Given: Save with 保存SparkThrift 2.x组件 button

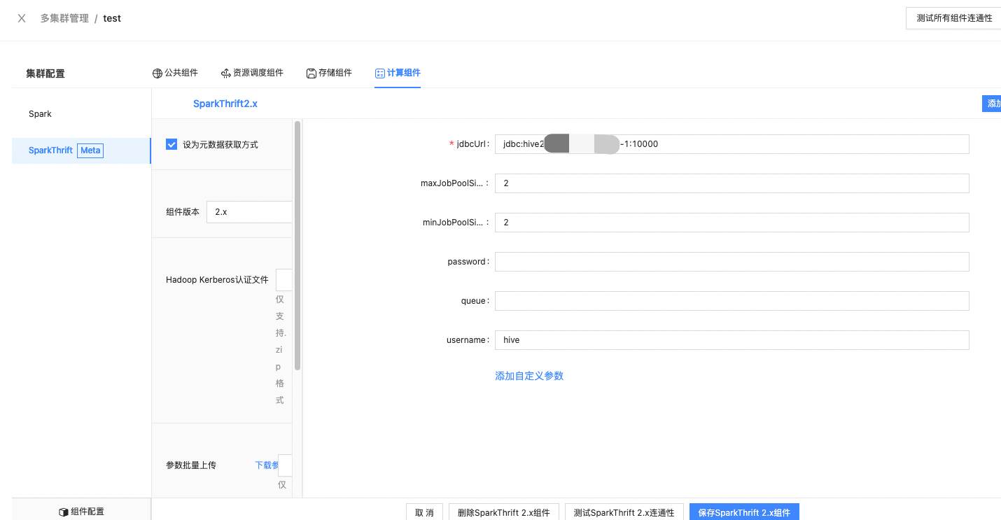Looking at the screenshot, I should pyautogui.click(x=744, y=512).
